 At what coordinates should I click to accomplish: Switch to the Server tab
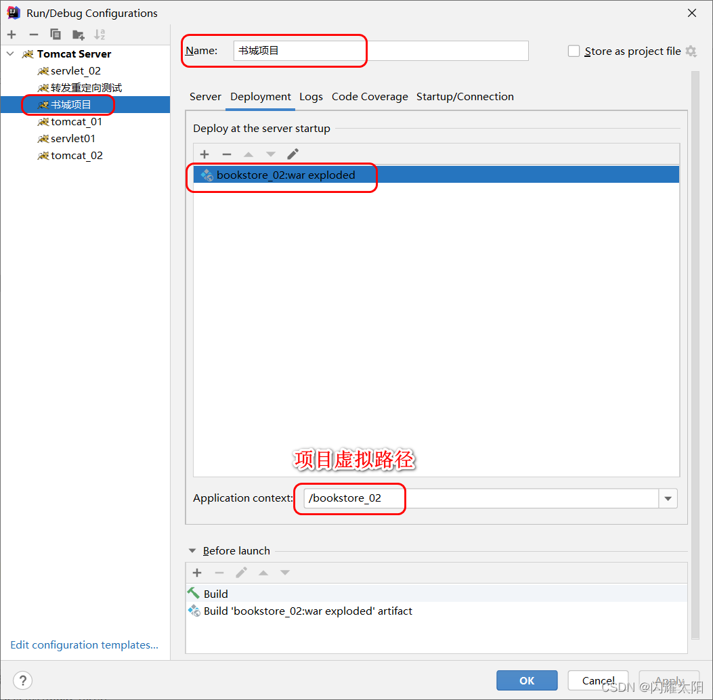[x=205, y=96]
